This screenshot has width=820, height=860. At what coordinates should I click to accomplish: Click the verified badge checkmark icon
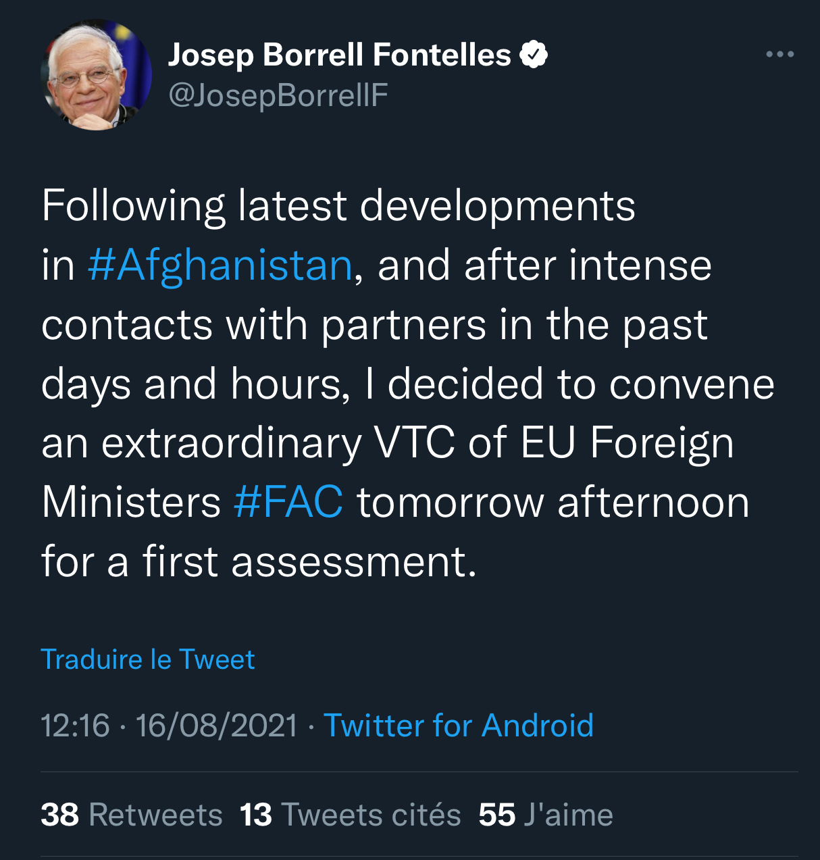coord(534,55)
